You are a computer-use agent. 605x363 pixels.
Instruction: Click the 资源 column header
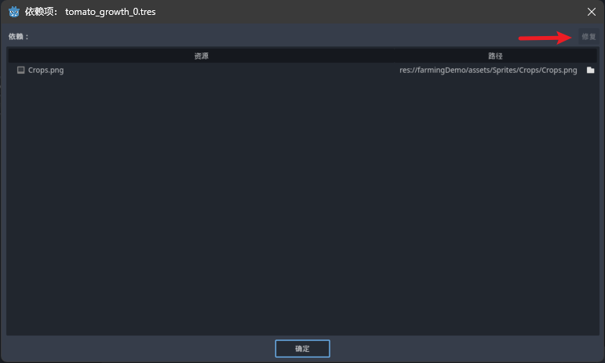[201, 56]
